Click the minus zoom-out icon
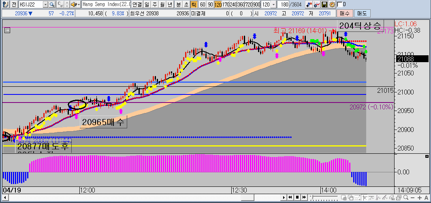This screenshot has height=203, width=431. (412, 198)
